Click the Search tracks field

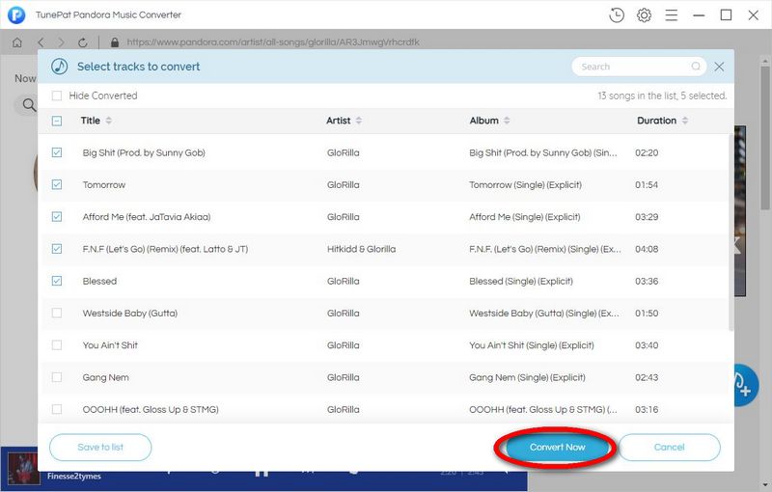639,67
